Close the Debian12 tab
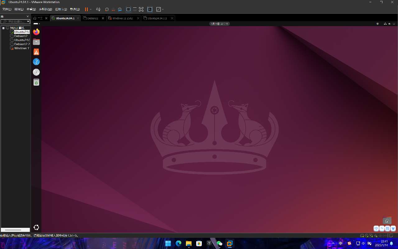The image size is (398, 249). point(103,18)
